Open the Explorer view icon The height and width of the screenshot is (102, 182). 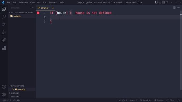(4, 9)
